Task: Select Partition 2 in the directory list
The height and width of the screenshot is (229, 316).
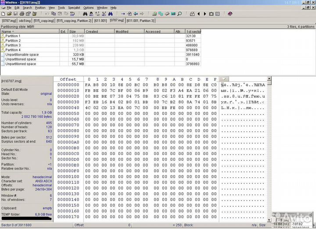Action: [13, 41]
